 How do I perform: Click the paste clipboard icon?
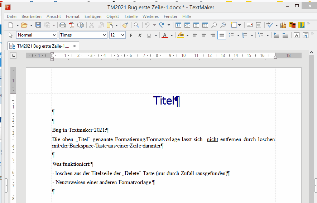pyautogui.click(x=110, y=25)
